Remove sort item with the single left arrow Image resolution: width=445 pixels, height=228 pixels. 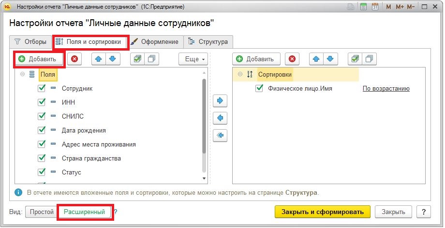pyautogui.click(x=220, y=118)
